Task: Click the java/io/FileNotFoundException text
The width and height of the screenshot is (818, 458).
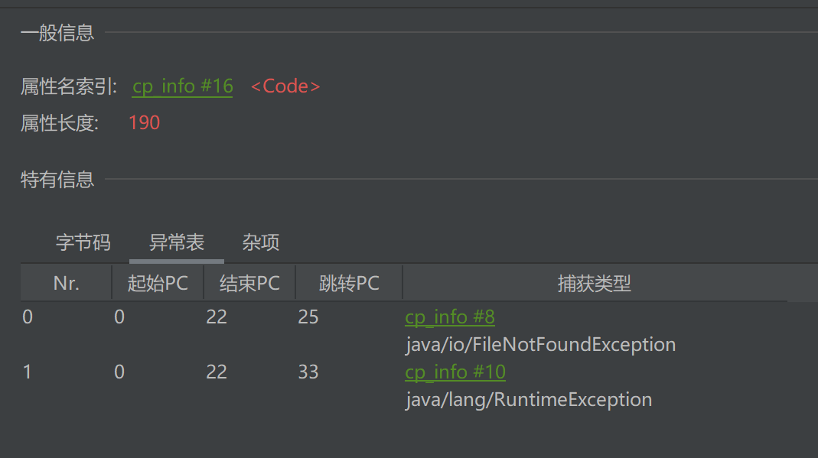Action: 540,344
